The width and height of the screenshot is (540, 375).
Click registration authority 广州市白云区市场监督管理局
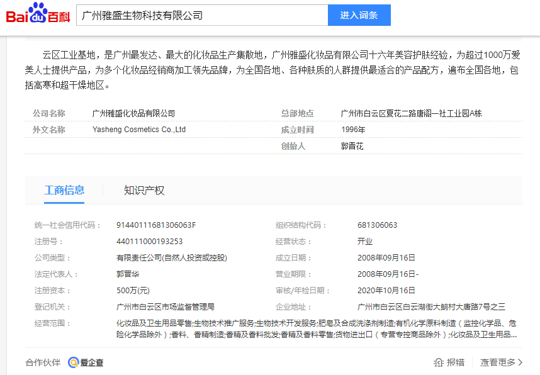(x=166, y=307)
